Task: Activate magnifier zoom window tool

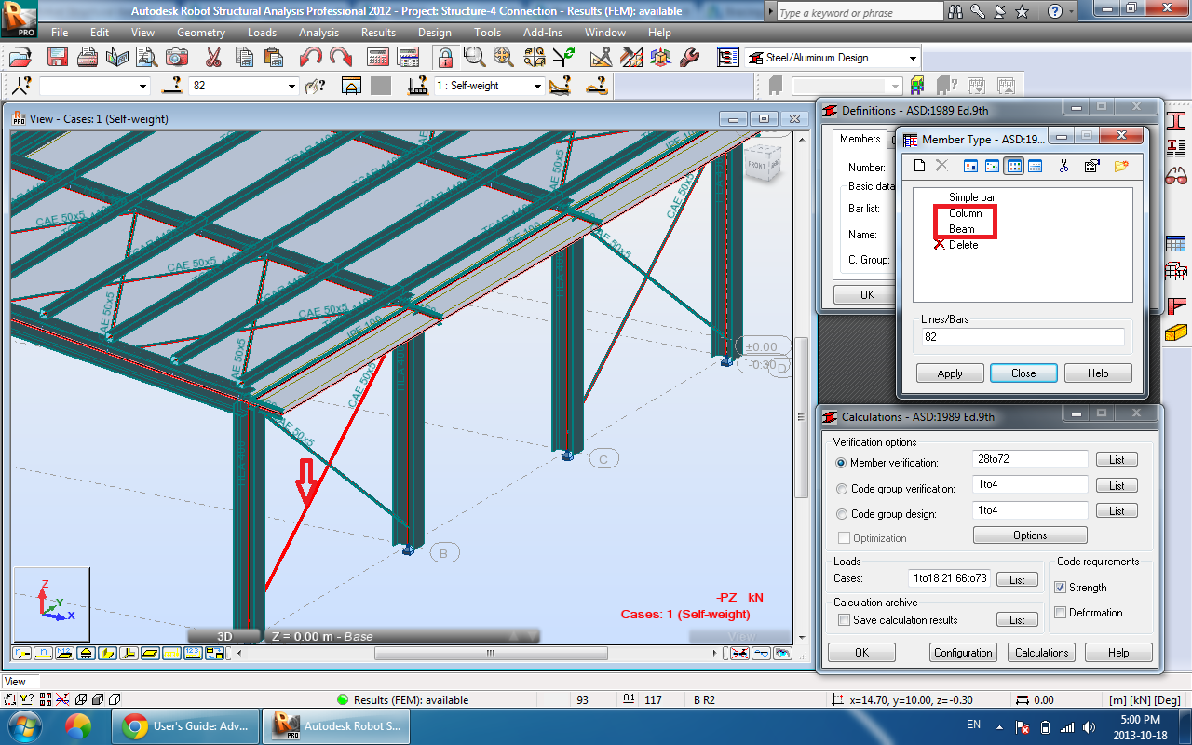Action: click(474, 57)
